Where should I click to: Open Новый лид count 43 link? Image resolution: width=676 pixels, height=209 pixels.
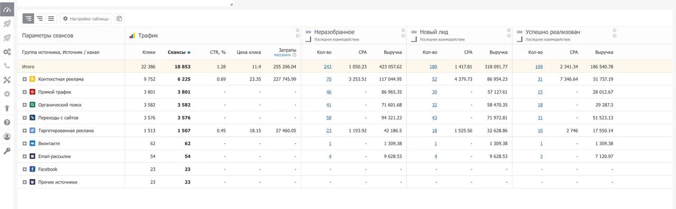(435, 117)
